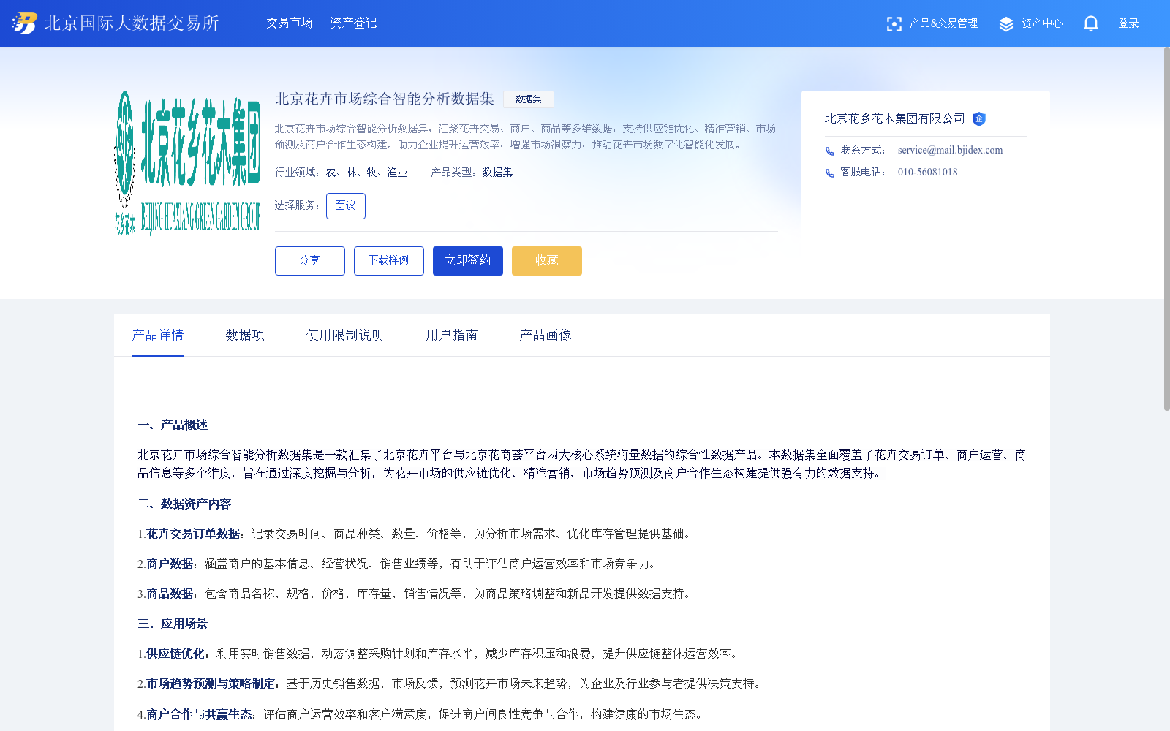The height and width of the screenshot is (731, 1170).
Task: Click the 资产中心 layers icon
Action: coord(1006,24)
